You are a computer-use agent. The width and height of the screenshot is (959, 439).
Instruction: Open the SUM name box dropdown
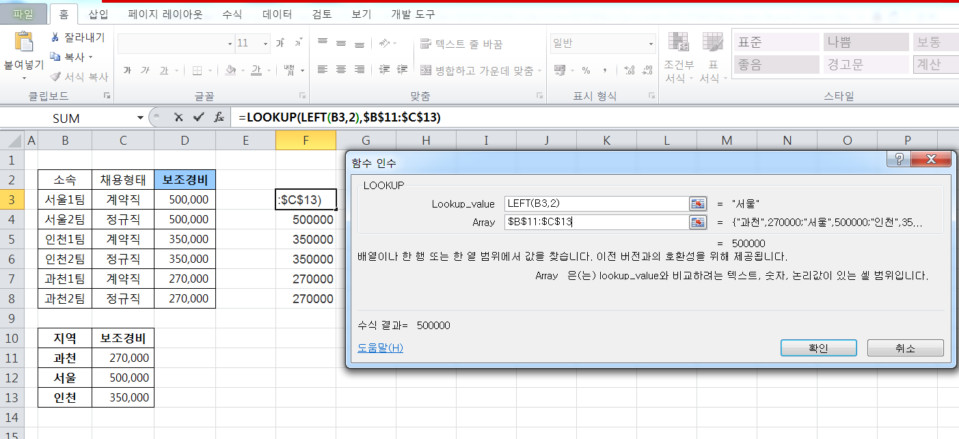click(x=140, y=118)
